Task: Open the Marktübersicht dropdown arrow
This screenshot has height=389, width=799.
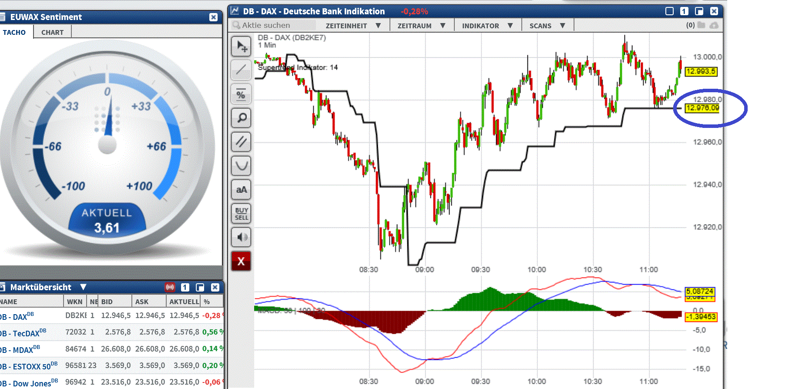Action: (x=83, y=287)
